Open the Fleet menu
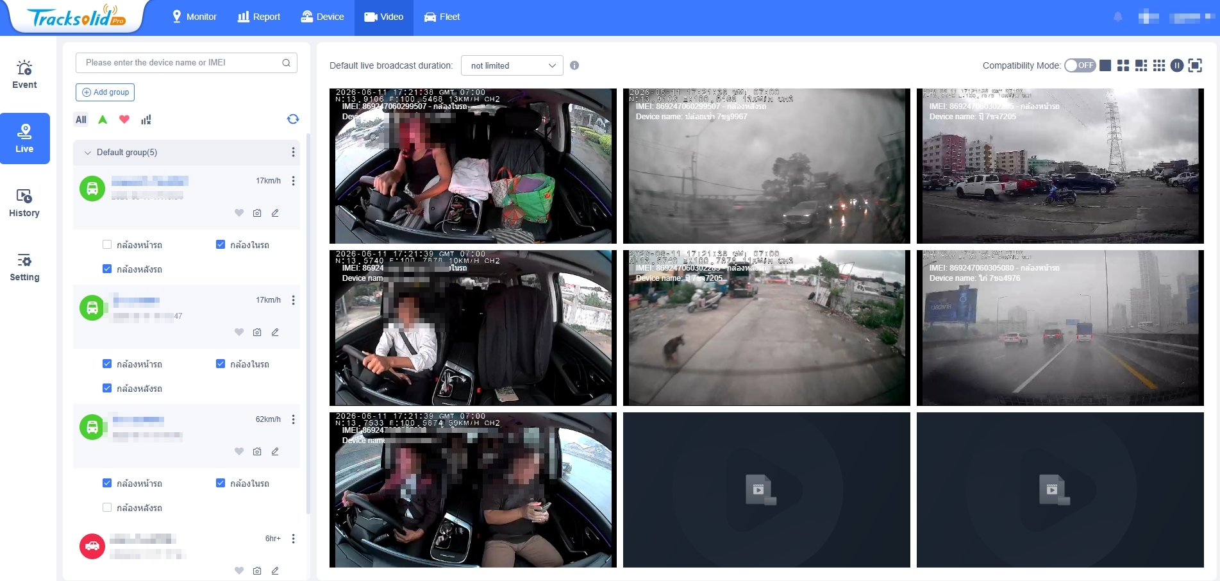Screen dimensions: 1220x581 click(x=442, y=17)
